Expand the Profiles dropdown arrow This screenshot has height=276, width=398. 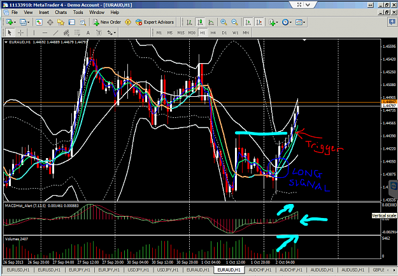pos(29,22)
